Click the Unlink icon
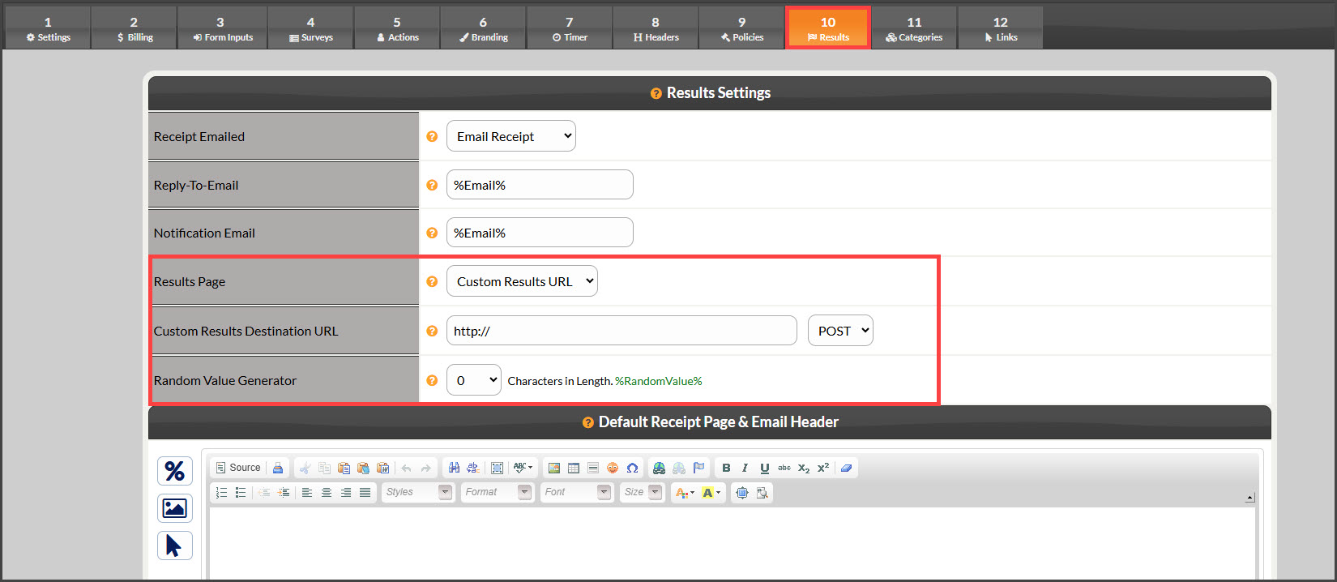1337x582 pixels. pyautogui.click(x=679, y=468)
